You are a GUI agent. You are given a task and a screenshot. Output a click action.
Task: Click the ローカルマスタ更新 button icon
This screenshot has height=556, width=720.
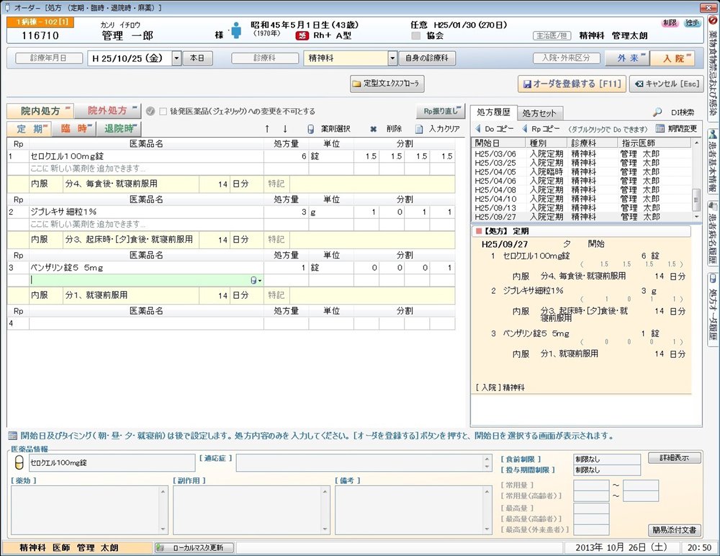(x=160, y=548)
